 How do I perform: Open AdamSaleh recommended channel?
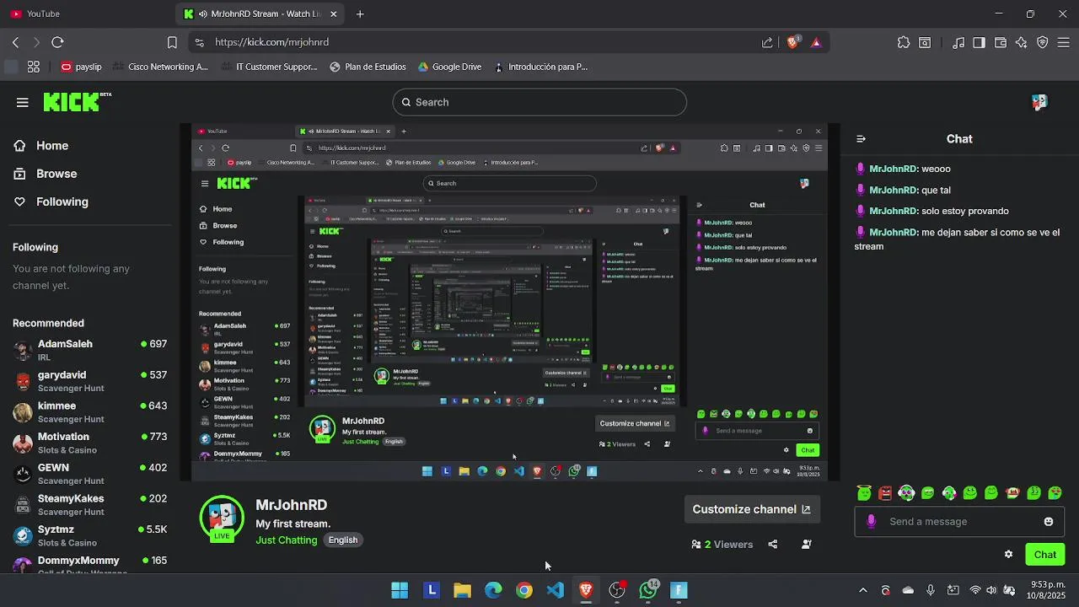[89, 350]
